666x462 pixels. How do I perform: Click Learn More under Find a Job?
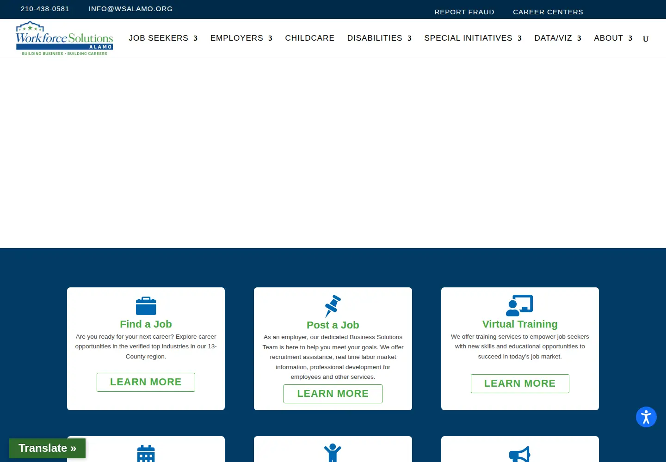pyautogui.click(x=146, y=382)
